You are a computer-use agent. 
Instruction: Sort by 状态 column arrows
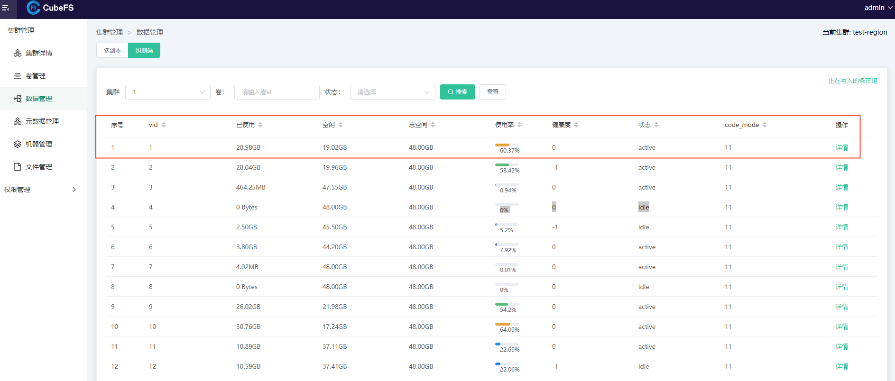(x=656, y=125)
